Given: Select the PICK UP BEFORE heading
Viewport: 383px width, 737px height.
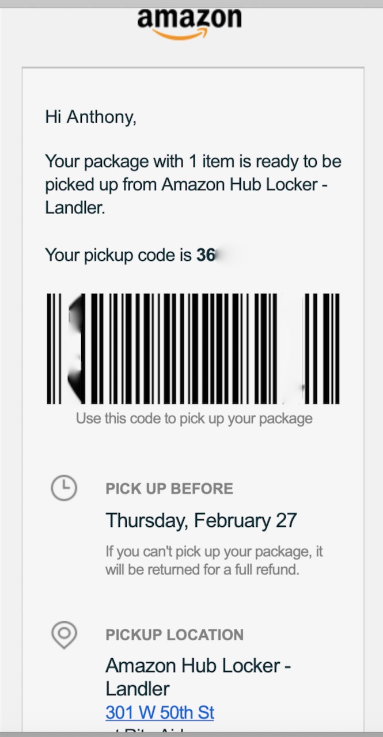Looking at the screenshot, I should coord(169,489).
